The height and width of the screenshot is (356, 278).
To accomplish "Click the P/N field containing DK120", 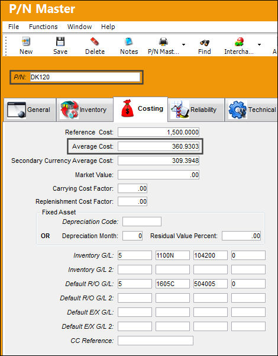I will [x=85, y=78].
